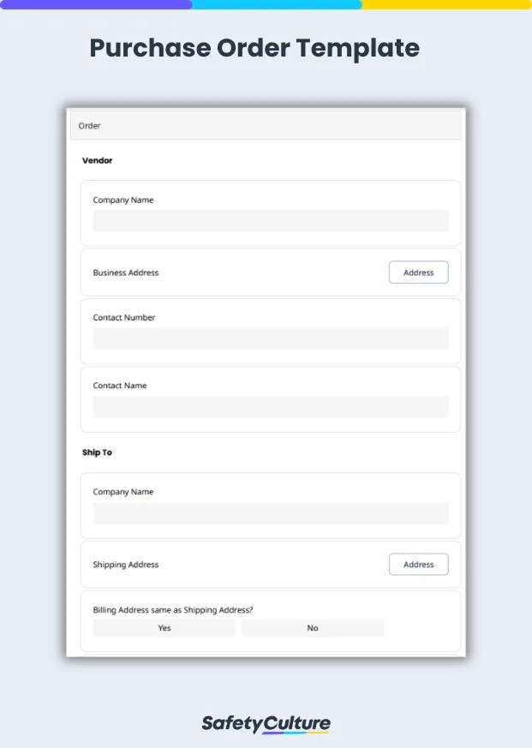Click the Shipping Address field label
Viewport: 532px width, 748px height.
[x=125, y=564]
